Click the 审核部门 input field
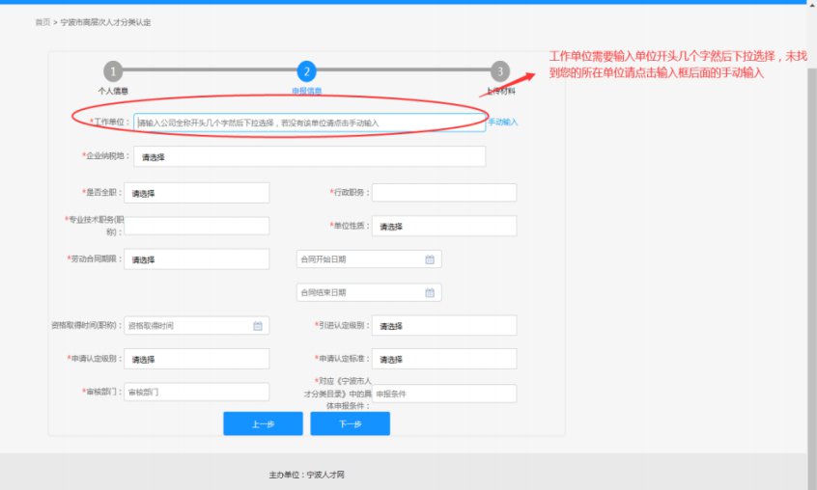 pyautogui.click(x=197, y=393)
